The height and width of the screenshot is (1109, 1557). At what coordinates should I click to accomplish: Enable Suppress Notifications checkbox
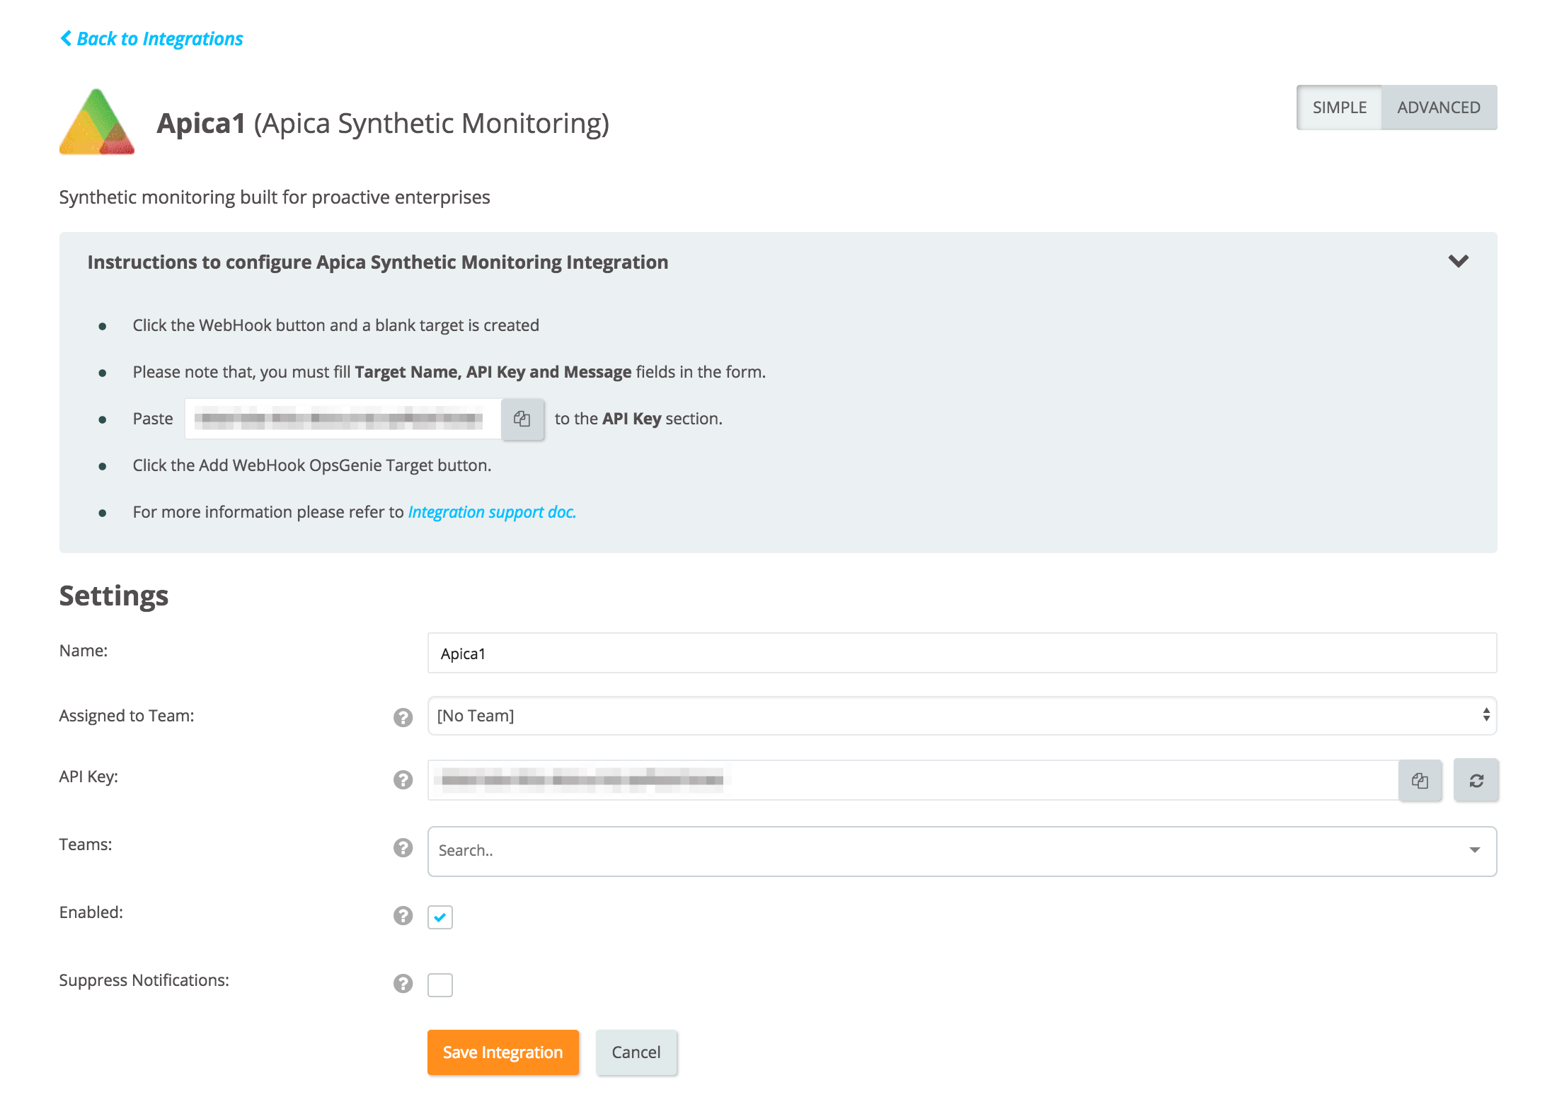click(439, 985)
